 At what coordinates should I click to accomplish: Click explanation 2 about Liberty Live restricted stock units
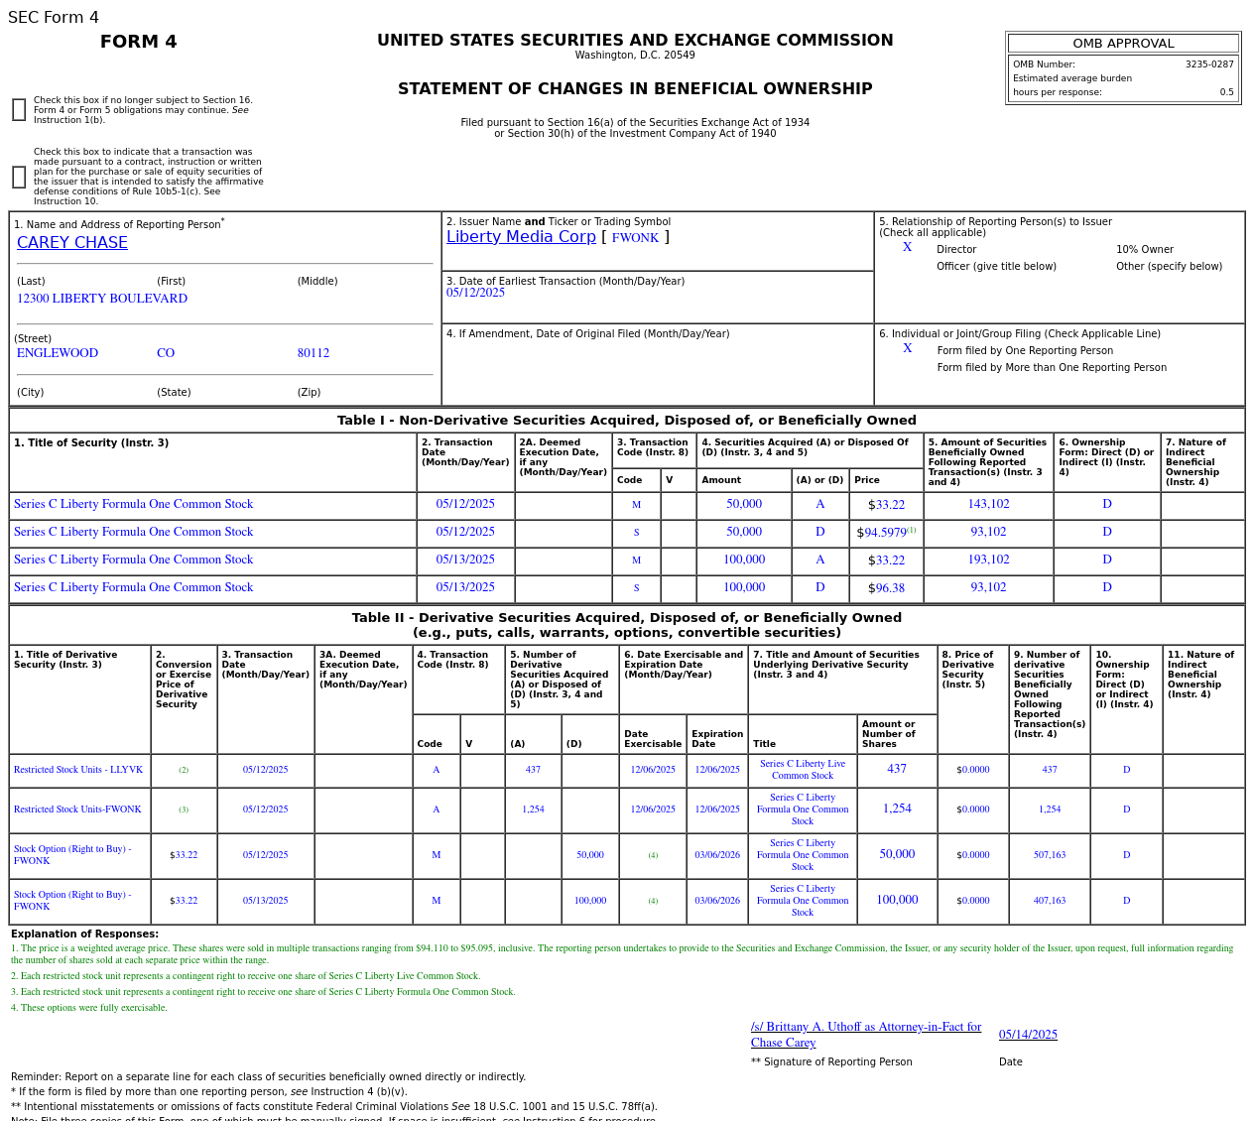tap(246, 976)
